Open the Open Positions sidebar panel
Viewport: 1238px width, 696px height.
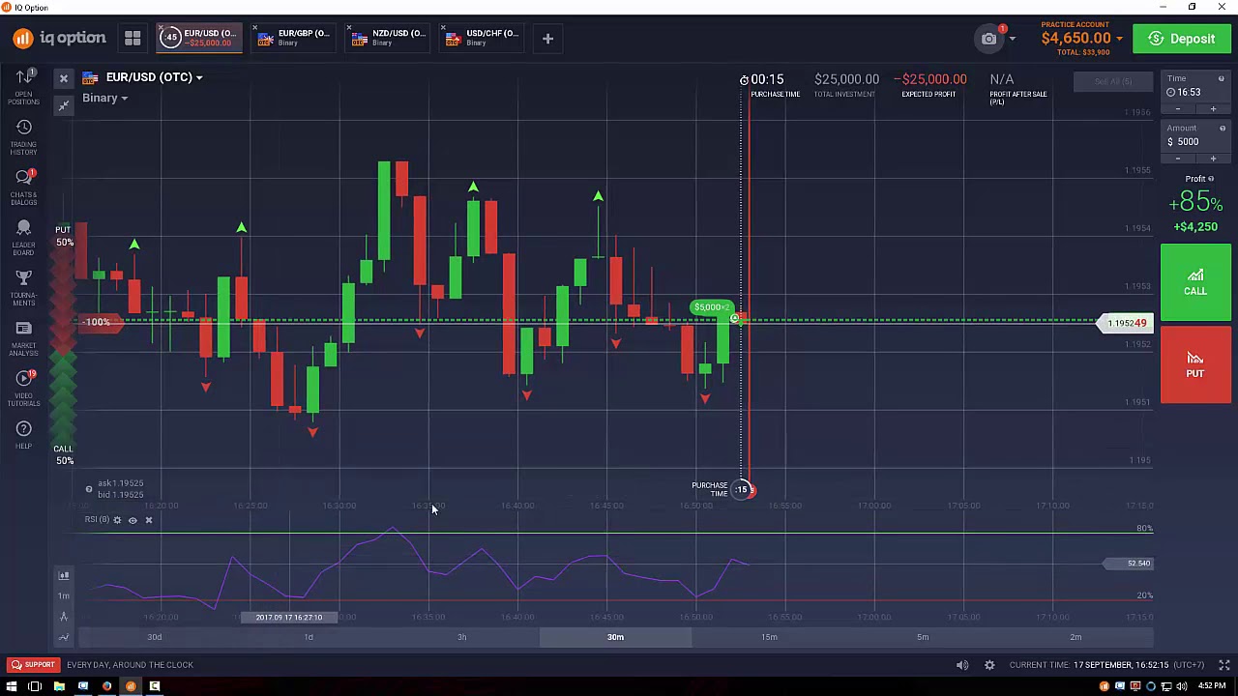(x=24, y=87)
